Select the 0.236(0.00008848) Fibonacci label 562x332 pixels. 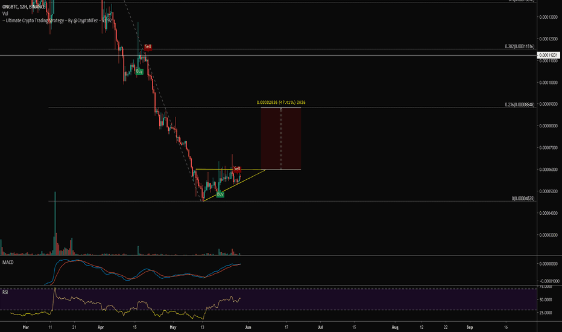[x=519, y=104]
